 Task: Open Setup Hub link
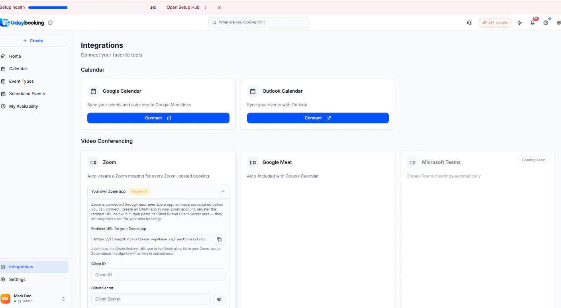(187, 8)
